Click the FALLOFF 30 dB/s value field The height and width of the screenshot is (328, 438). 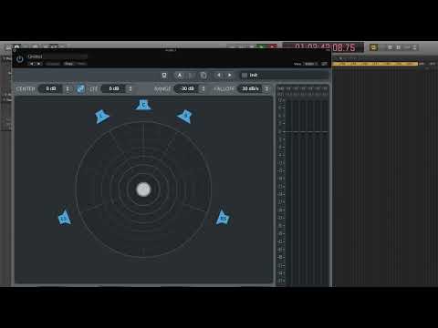[x=250, y=88]
